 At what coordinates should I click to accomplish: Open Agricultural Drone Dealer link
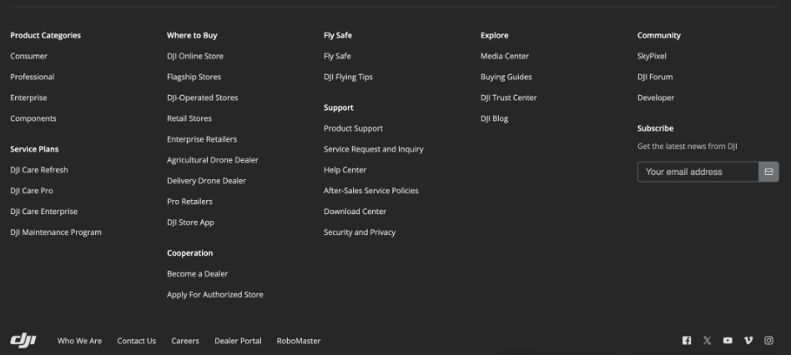(213, 160)
